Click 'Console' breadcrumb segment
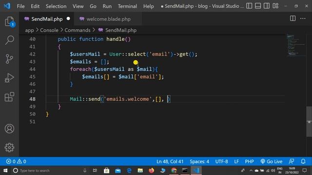Viewport: 312px width, 175px height. pyautogui.click(x=49, y=30)
